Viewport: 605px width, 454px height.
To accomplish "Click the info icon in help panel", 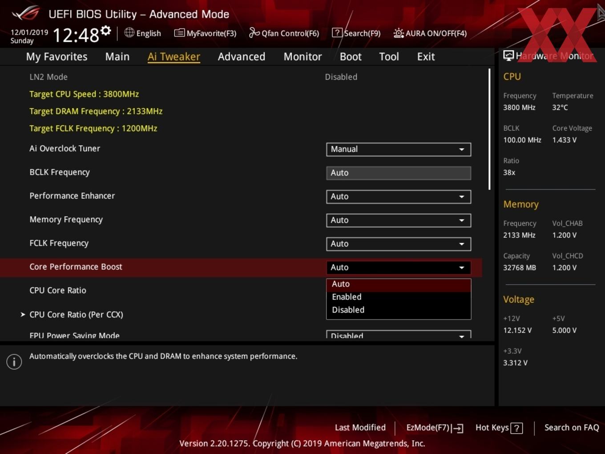I will [14, 362].
